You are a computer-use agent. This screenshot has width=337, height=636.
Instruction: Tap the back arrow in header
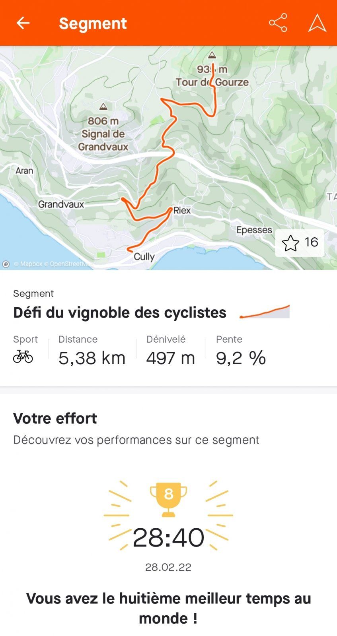[23, 23]
